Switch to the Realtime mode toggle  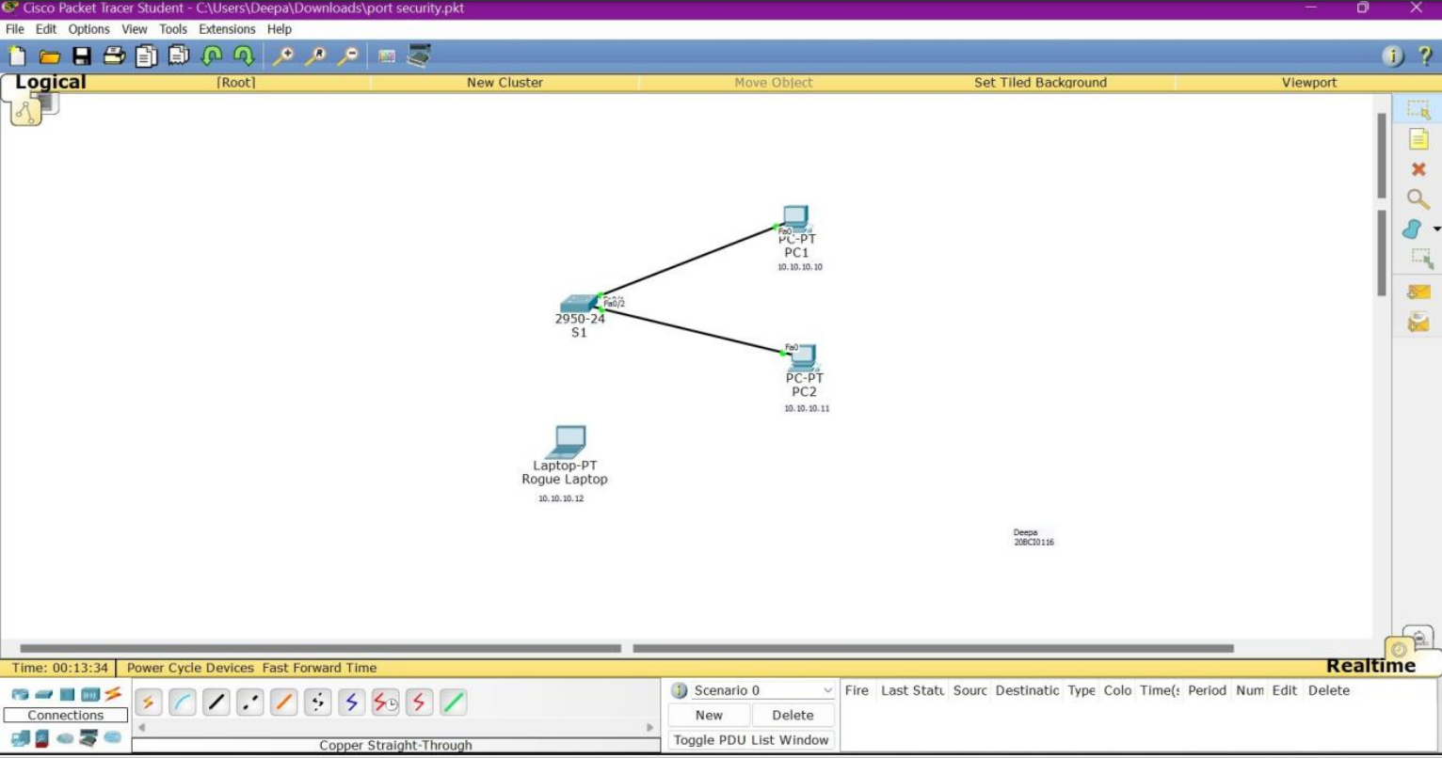click(x=1370, y=665)
